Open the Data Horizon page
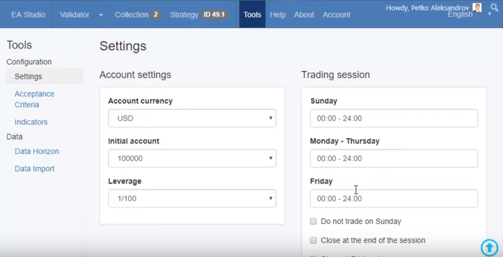Screen dimensions: 503x257 pos(37,151)
